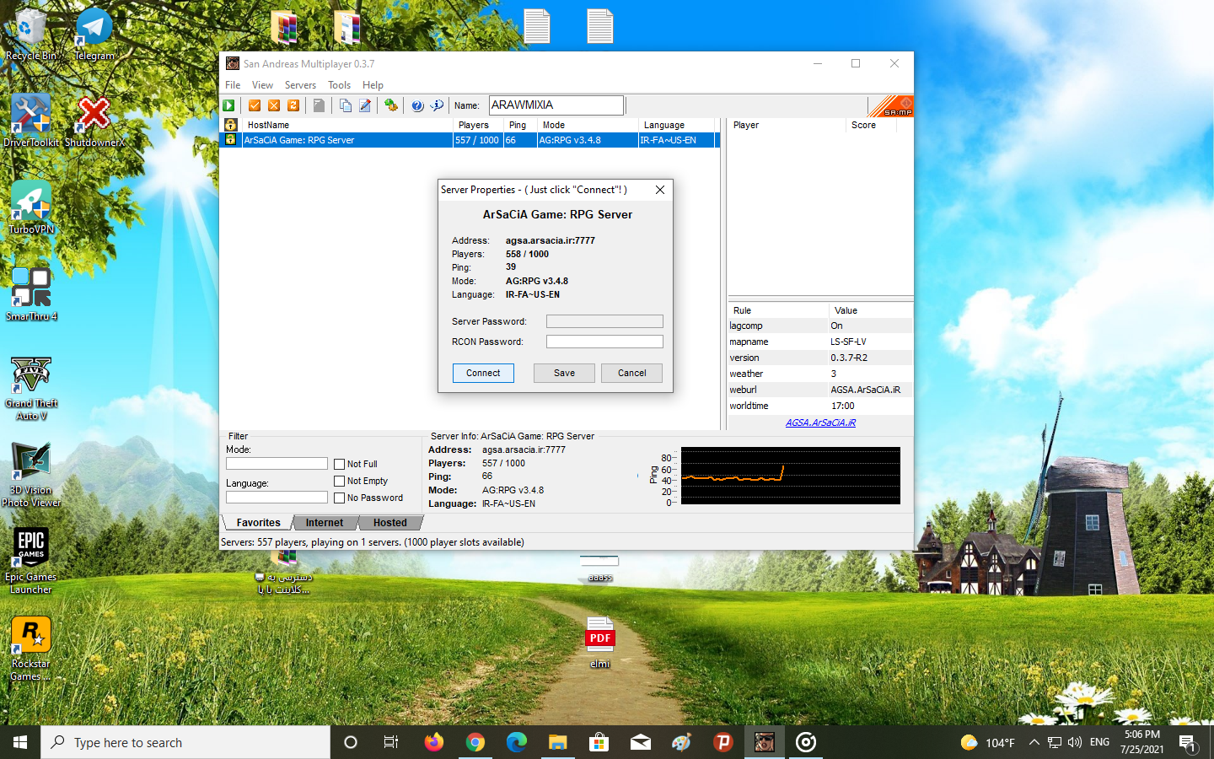Image resolution: width=1214 pixels, height=759 pixels.
Task: Sort servers by Ping column header
Action: point(520,125)
